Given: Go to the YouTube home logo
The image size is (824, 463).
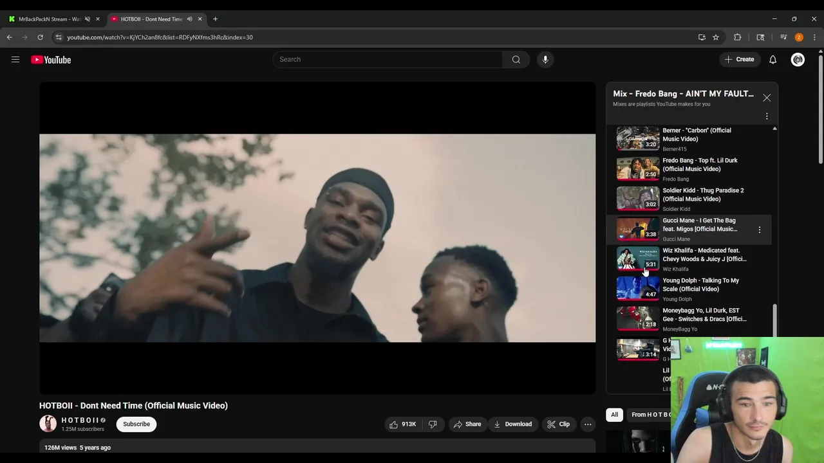Looking at the screenshot, I should 51,60.
